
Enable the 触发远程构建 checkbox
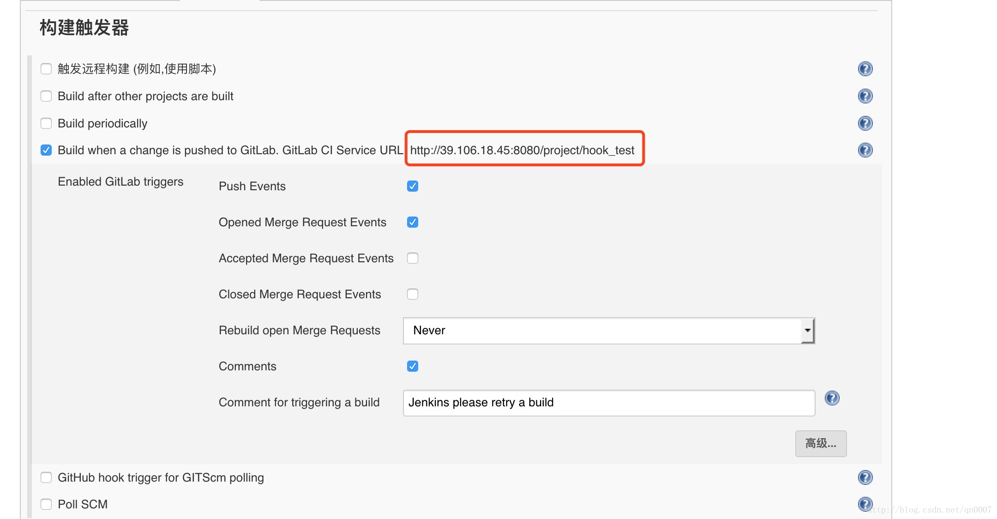[x=47, y=69]
